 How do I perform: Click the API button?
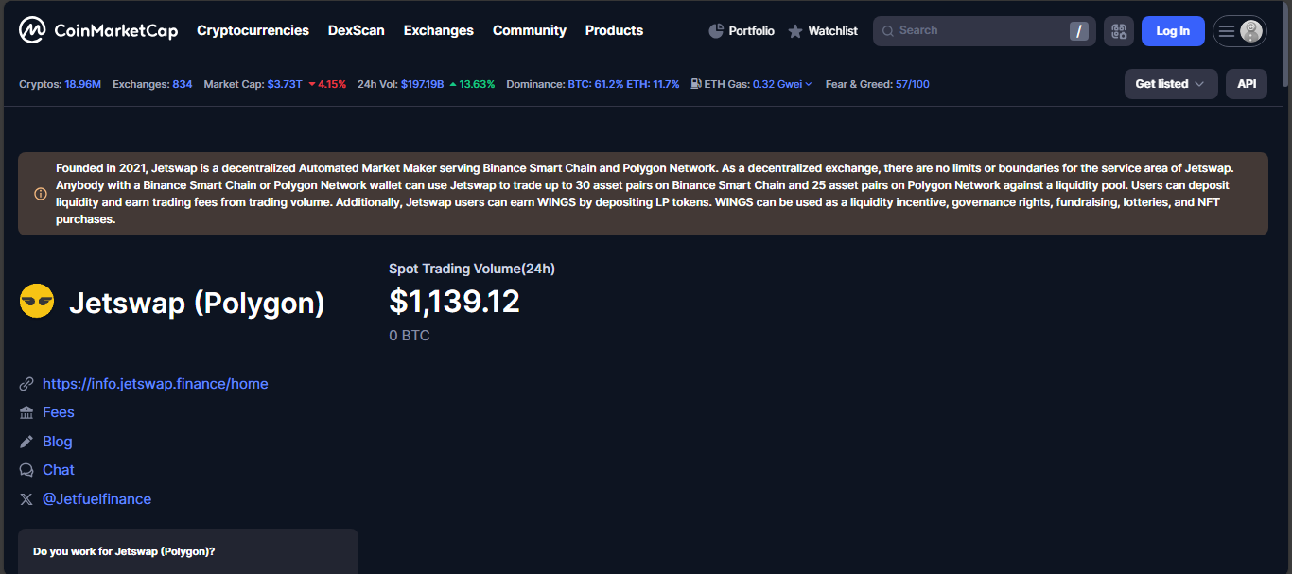coord(1247,84)
